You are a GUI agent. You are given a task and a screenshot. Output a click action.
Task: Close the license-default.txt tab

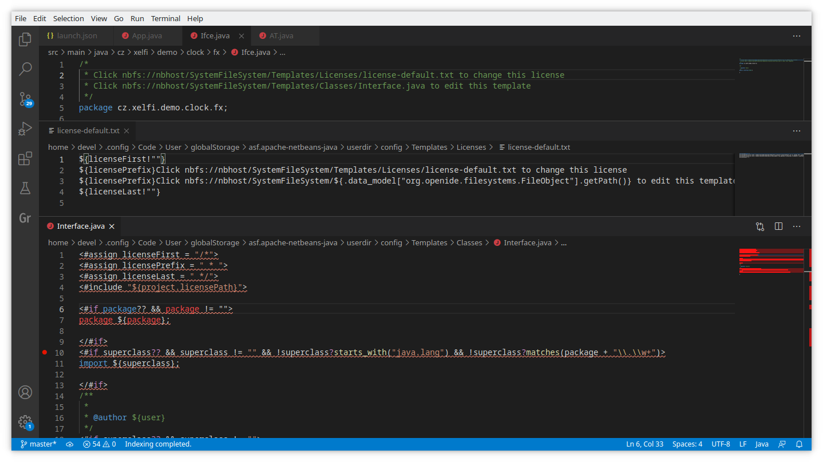point(126,131)
